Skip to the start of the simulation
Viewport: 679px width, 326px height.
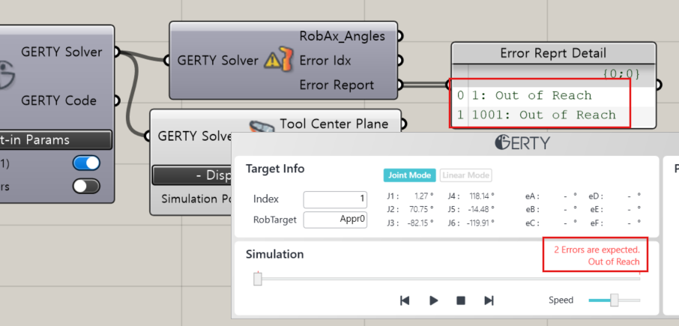(x=405, y=301)
